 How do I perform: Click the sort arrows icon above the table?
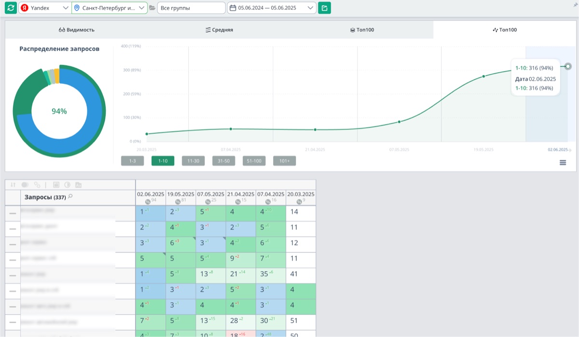click(13, 185)
